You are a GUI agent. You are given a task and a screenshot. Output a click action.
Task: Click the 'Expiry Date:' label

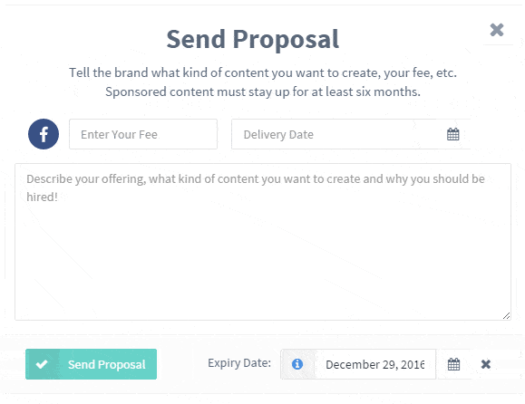[x=239, y=363]
